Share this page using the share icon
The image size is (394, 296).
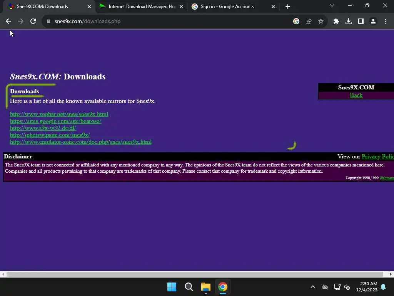pos(309,22)
